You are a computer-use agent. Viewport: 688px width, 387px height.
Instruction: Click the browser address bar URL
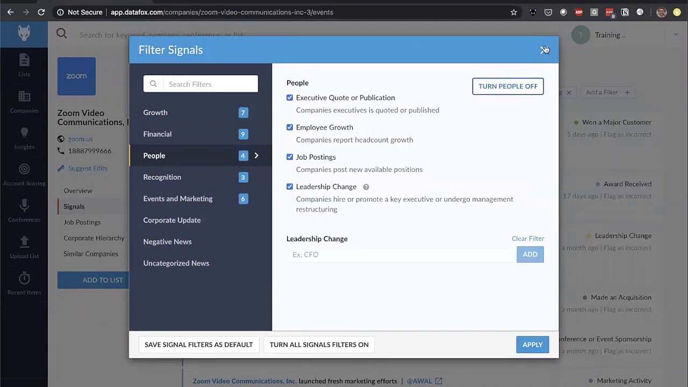tap(222, 12)
